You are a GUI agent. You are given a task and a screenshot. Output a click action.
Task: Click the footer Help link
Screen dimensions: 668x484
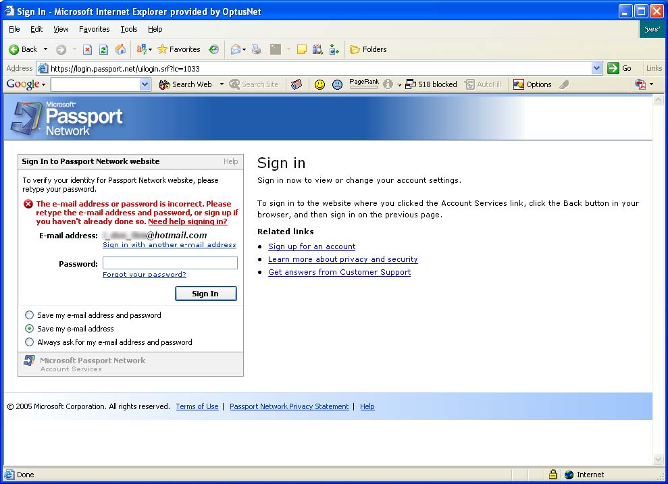click(367, 406)
